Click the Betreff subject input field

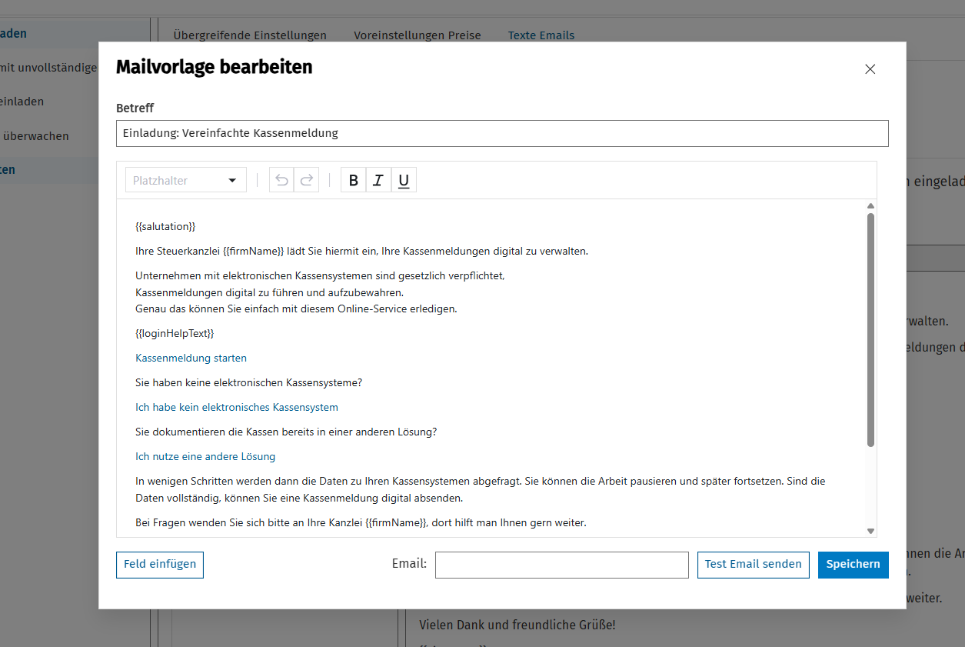tap(502, 133)
